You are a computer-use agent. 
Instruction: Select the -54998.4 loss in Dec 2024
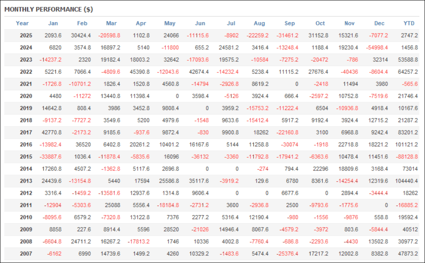tap(376, 48)
